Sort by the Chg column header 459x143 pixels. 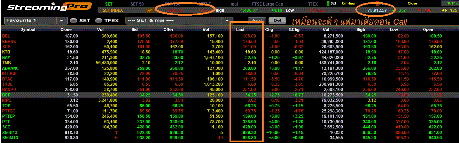click(x=269, y=30)
